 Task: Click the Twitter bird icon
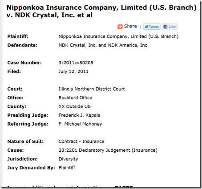tap(146, 27)
